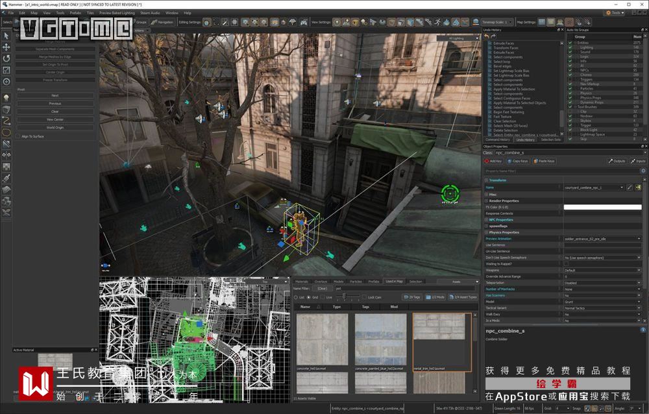Open the Preview Baked Lighting menu

(x=117, y=13)
